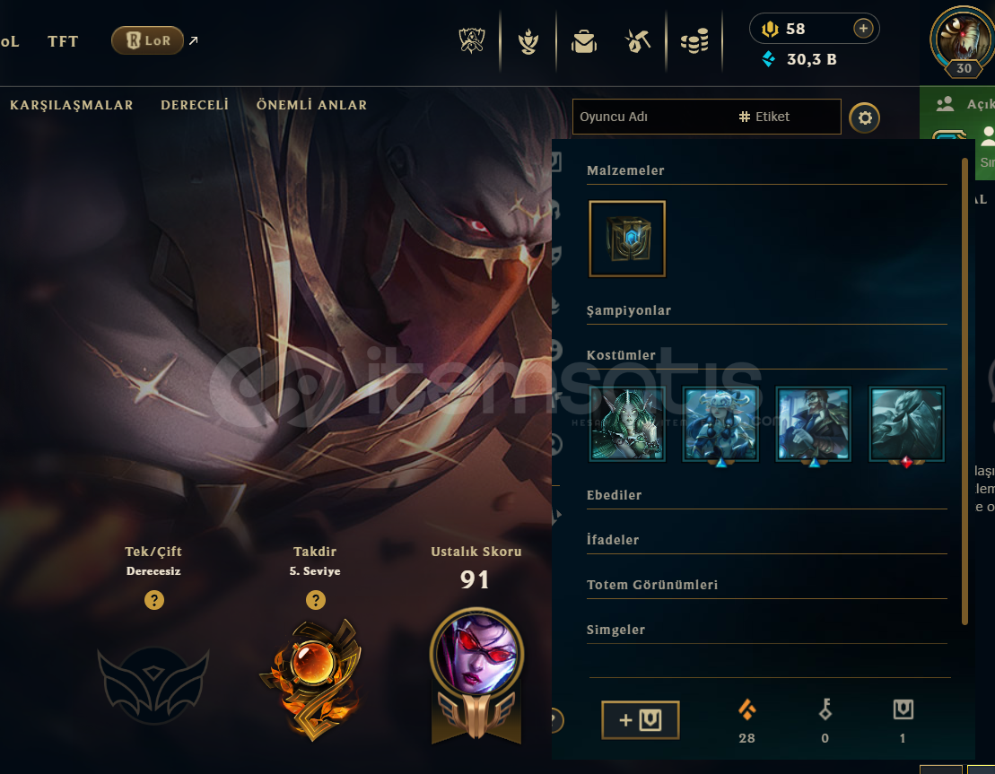Click the summoner profile avatar icon

pos(963,39)
